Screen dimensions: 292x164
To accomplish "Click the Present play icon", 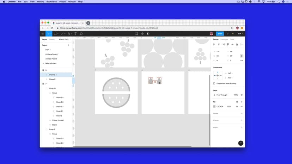I will click(227, 34).
